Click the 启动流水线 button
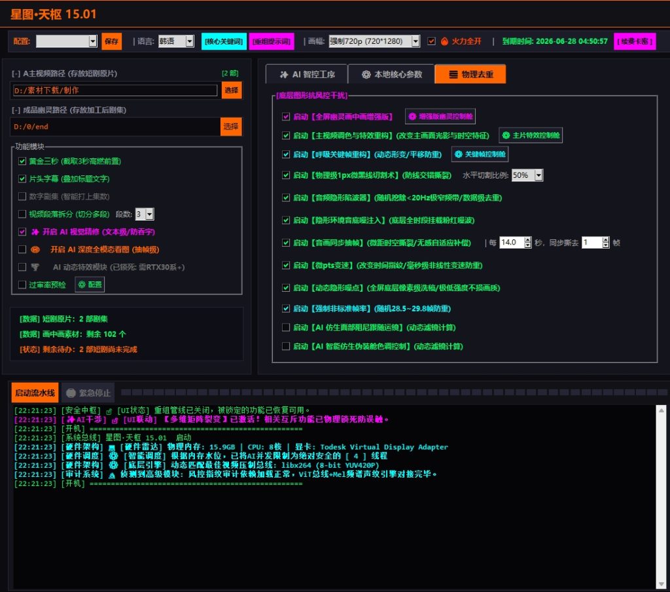 pyautogui.click(x=35, y=392)
